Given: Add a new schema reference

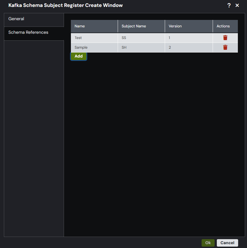Looking at the screenshot, I should pos(79,56).
